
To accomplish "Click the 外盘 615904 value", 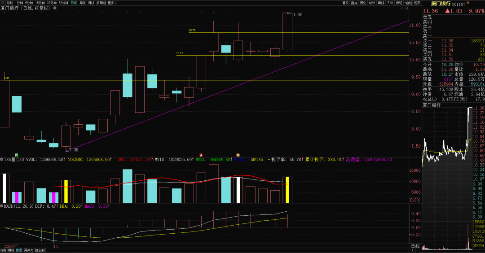I will 446,84.
